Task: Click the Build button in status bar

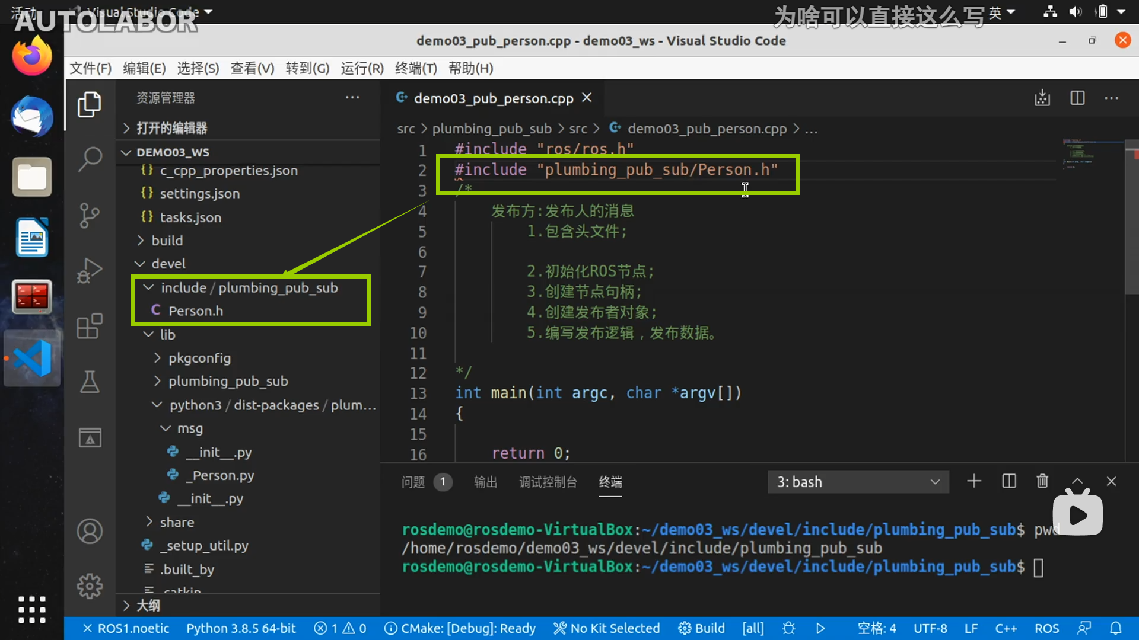Action: pyautogui.click(x=702, y=628)
